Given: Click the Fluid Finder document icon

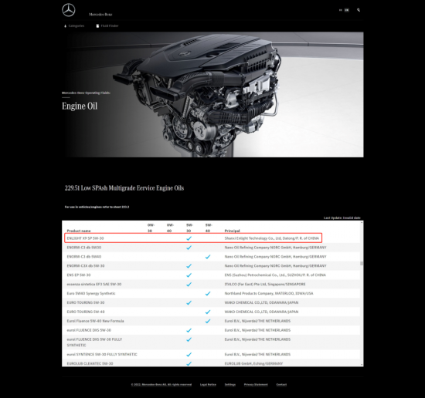Looking at the screenshot, I should pos(97,26).
